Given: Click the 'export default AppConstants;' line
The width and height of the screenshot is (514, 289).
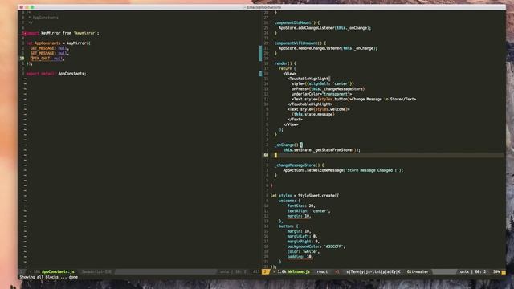Looking at the screenshot, I should pyautogui.click(x=56, y=74).
